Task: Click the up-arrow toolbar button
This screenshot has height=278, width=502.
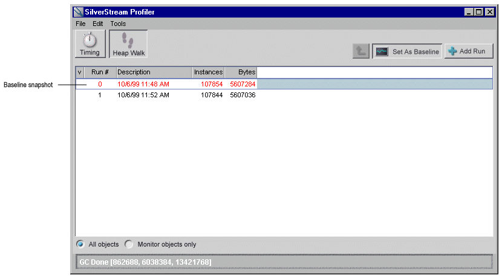Action: tap(361, 51)
